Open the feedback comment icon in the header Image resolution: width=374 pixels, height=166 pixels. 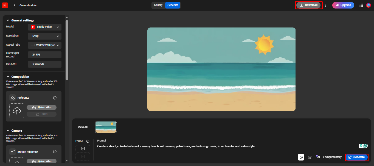pyautogui.click(x=325, y=5)
